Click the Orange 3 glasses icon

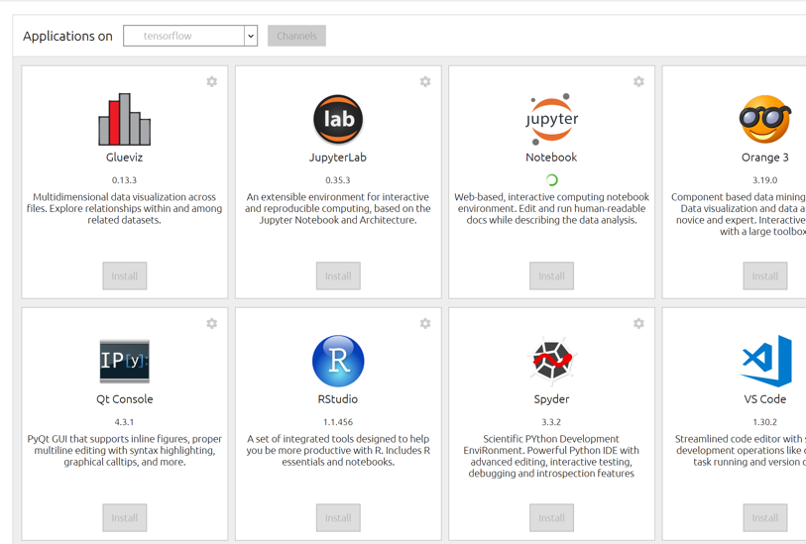[764, 120]
